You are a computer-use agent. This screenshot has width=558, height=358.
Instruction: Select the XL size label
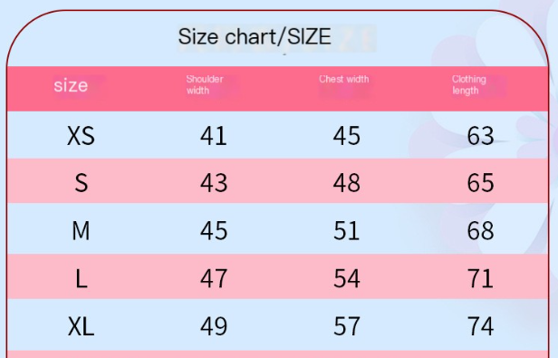[x=82, y=326]
